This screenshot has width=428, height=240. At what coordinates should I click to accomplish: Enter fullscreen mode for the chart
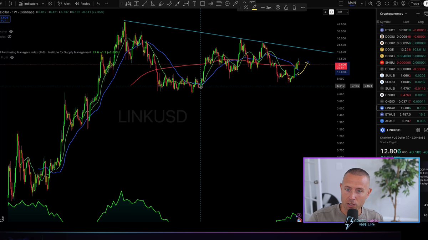387,4
